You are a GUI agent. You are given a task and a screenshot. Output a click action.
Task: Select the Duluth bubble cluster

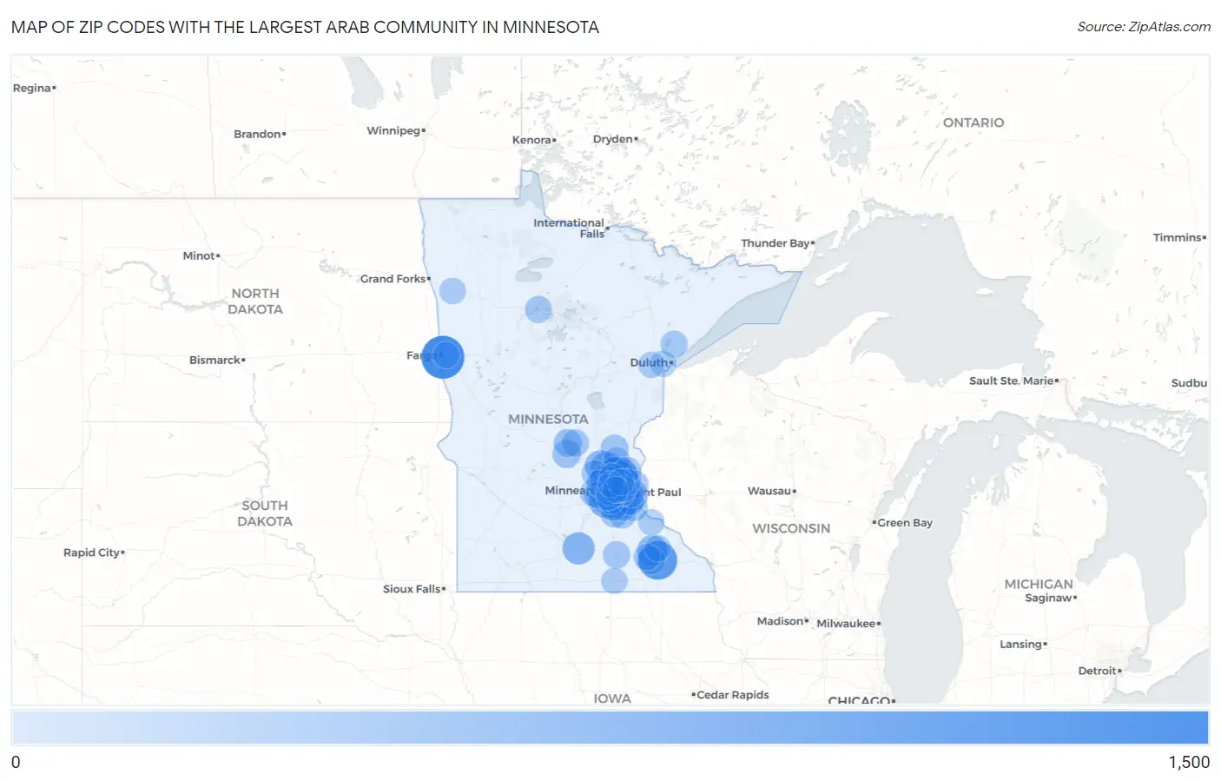663,356
